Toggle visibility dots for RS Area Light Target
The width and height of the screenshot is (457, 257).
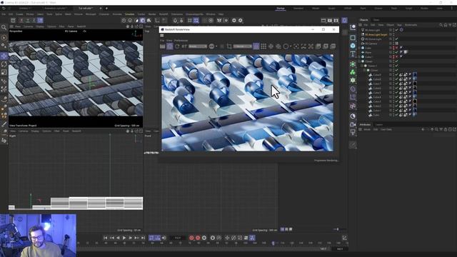393,34
